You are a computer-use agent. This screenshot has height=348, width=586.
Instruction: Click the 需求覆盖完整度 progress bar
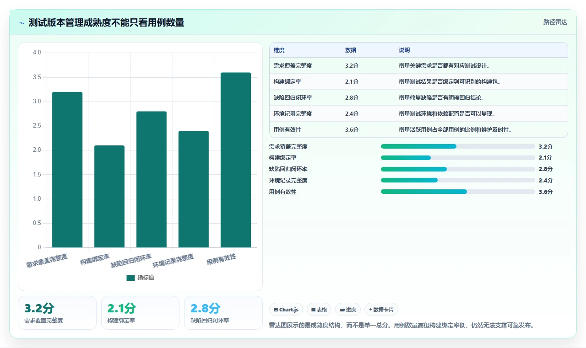458,146
